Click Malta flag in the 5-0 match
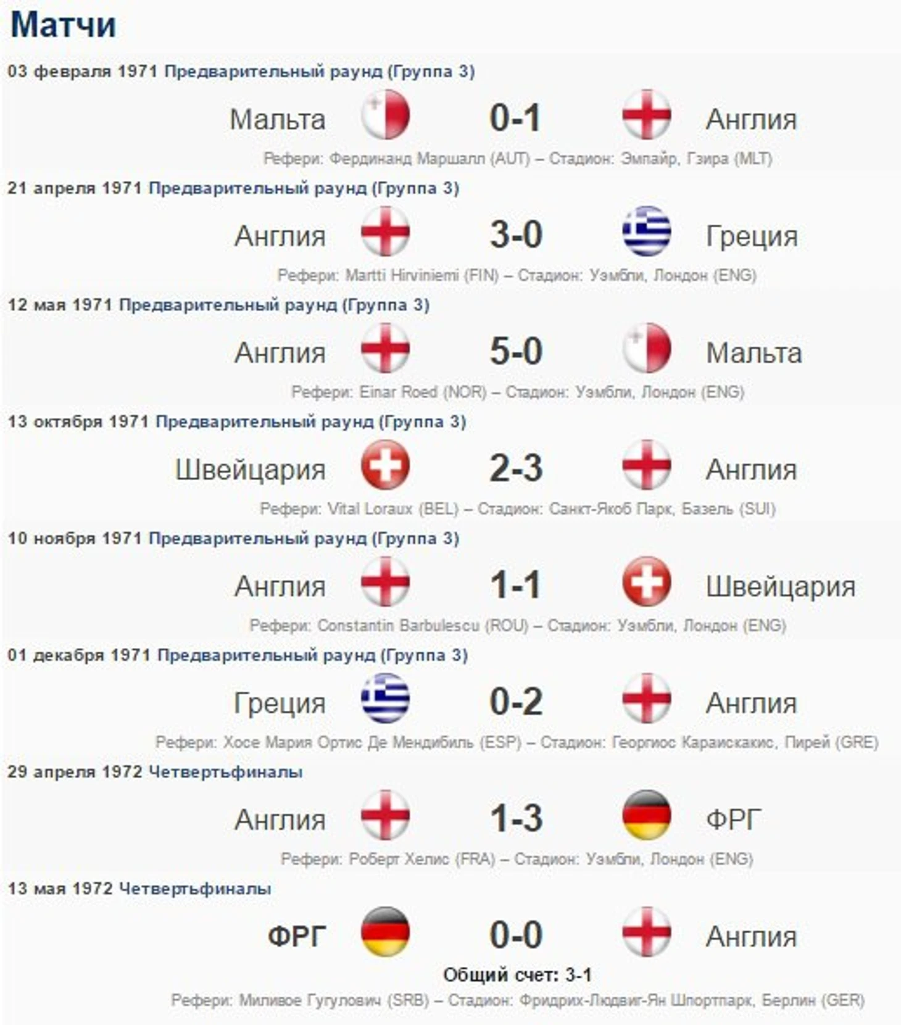Image resolution: width=901 pixels, height=1025 pixels. pyautogui.click(x=646, y=348)
